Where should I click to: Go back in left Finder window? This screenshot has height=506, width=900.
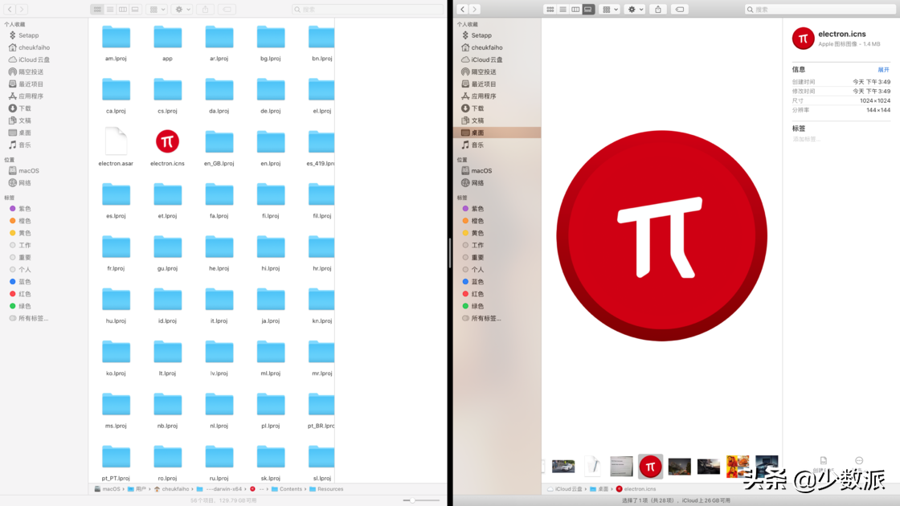pyautogui.click(x=10, y=9)
